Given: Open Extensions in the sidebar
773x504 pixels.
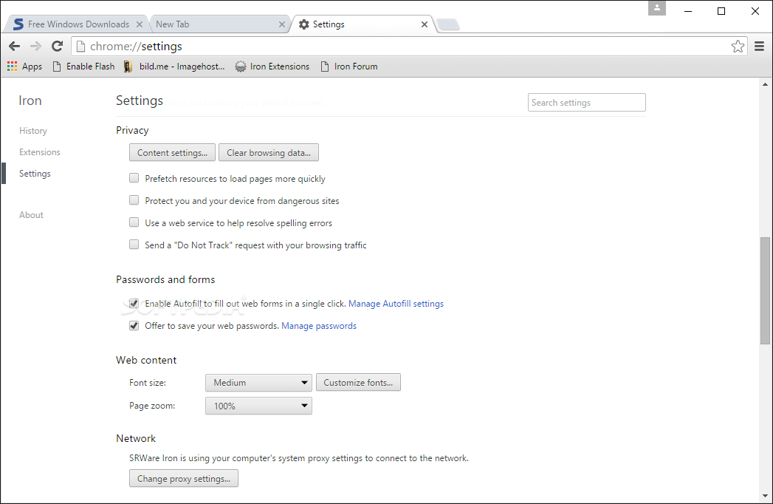Looking at the screenshot, I should pos(39,152).
